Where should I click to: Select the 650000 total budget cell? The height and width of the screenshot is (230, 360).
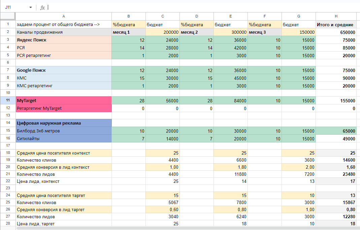[x=336, y=32]
